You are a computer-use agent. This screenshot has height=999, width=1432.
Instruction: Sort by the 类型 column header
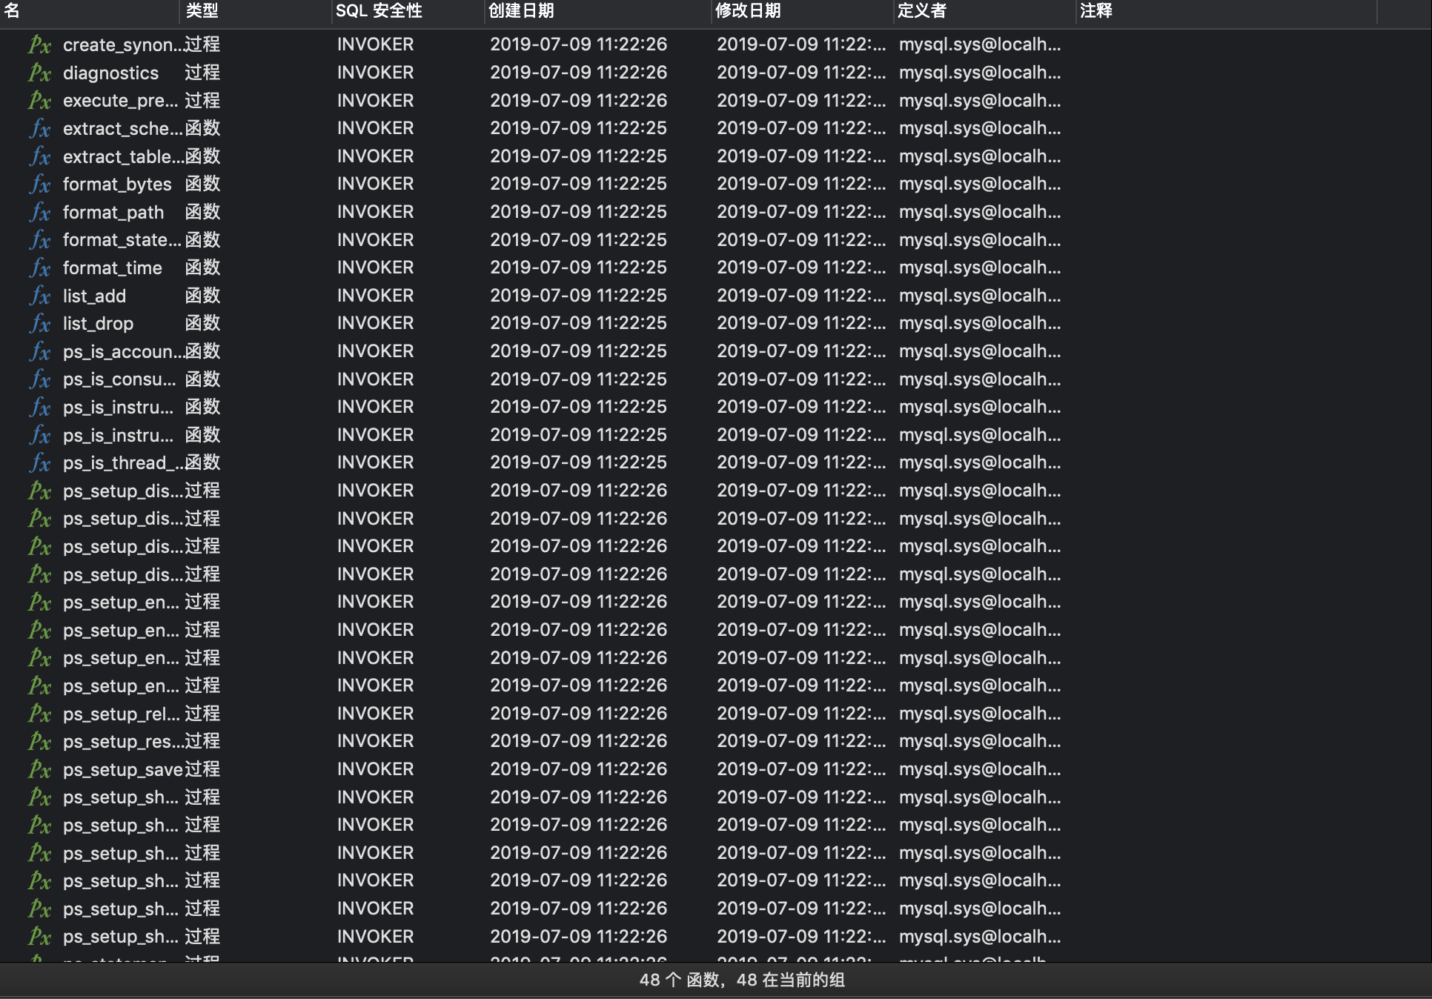(x=202, y=10)
